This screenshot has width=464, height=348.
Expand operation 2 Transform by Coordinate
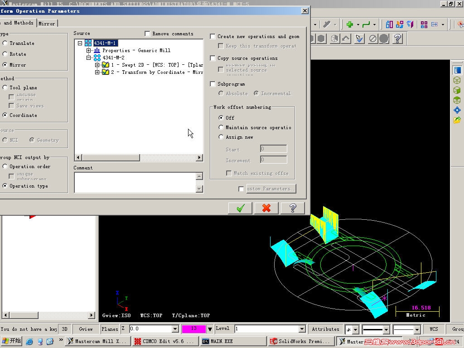97,72
